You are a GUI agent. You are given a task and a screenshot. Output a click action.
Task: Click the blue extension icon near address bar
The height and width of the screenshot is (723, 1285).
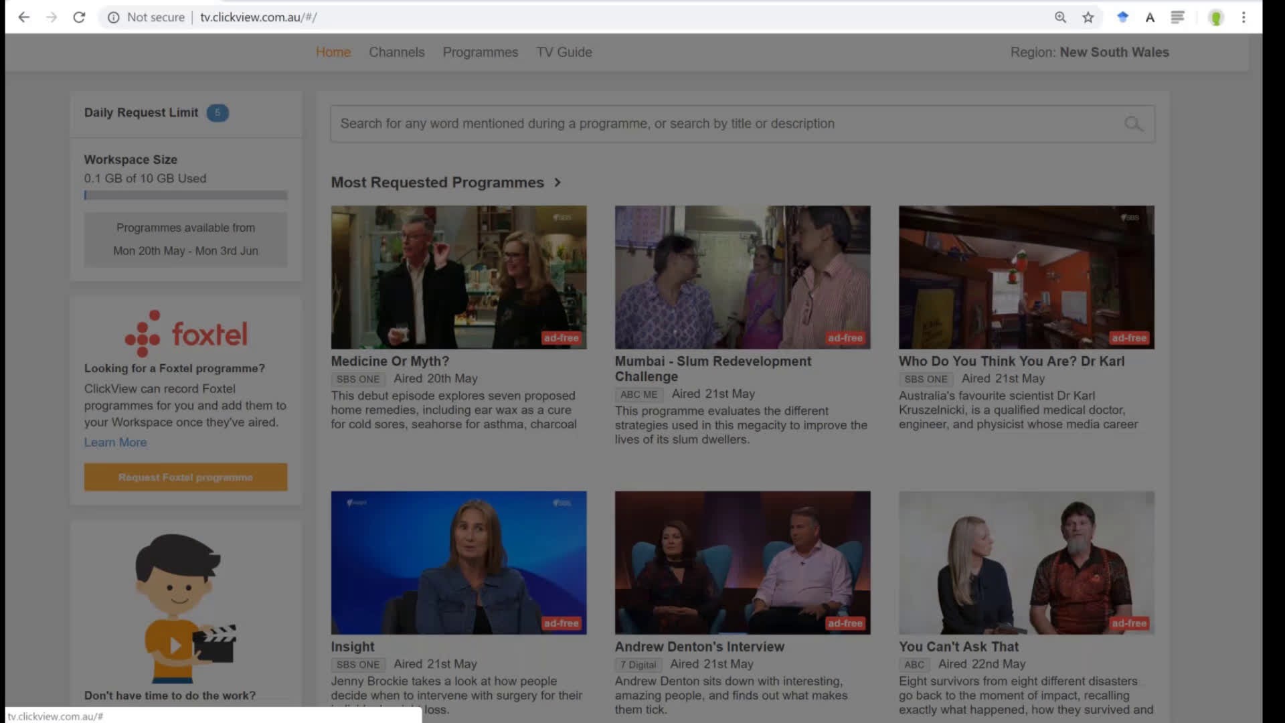[1122, 17]
